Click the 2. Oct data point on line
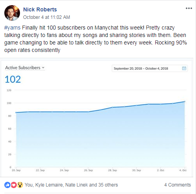 161,104
